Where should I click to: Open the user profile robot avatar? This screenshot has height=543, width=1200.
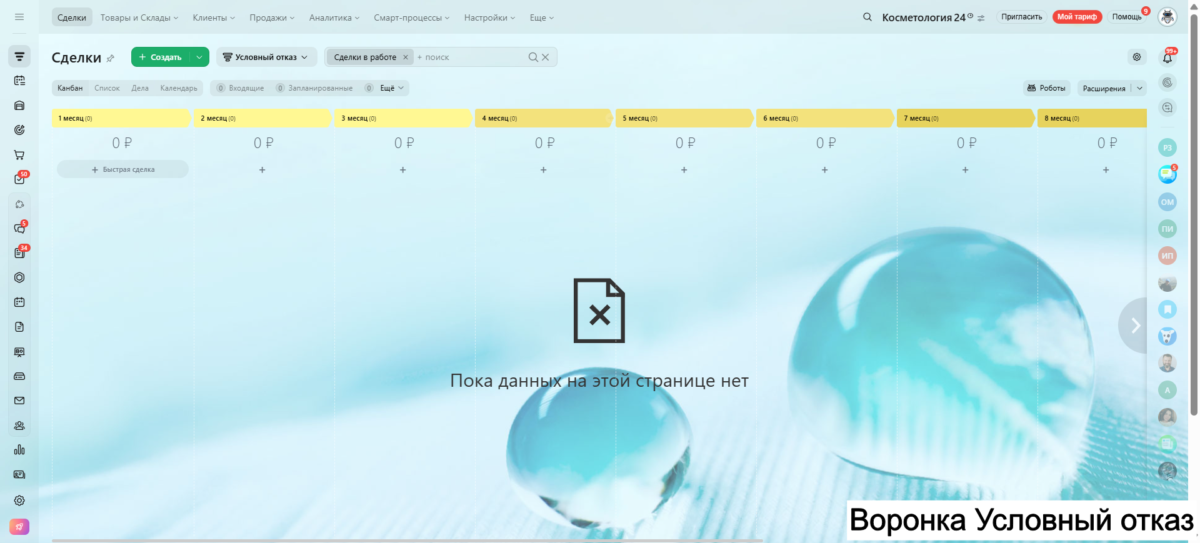(x=1167, y=17)
